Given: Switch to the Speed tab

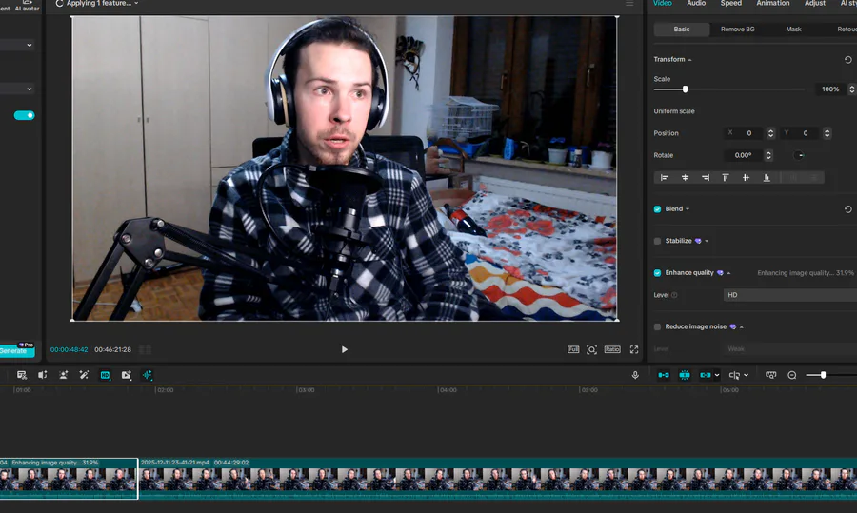Looking at the screenshot, I should (x=730, y=3).
